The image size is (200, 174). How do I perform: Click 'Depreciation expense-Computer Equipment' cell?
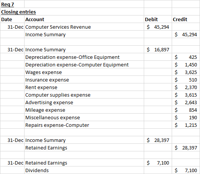click(x=84, y=65)
